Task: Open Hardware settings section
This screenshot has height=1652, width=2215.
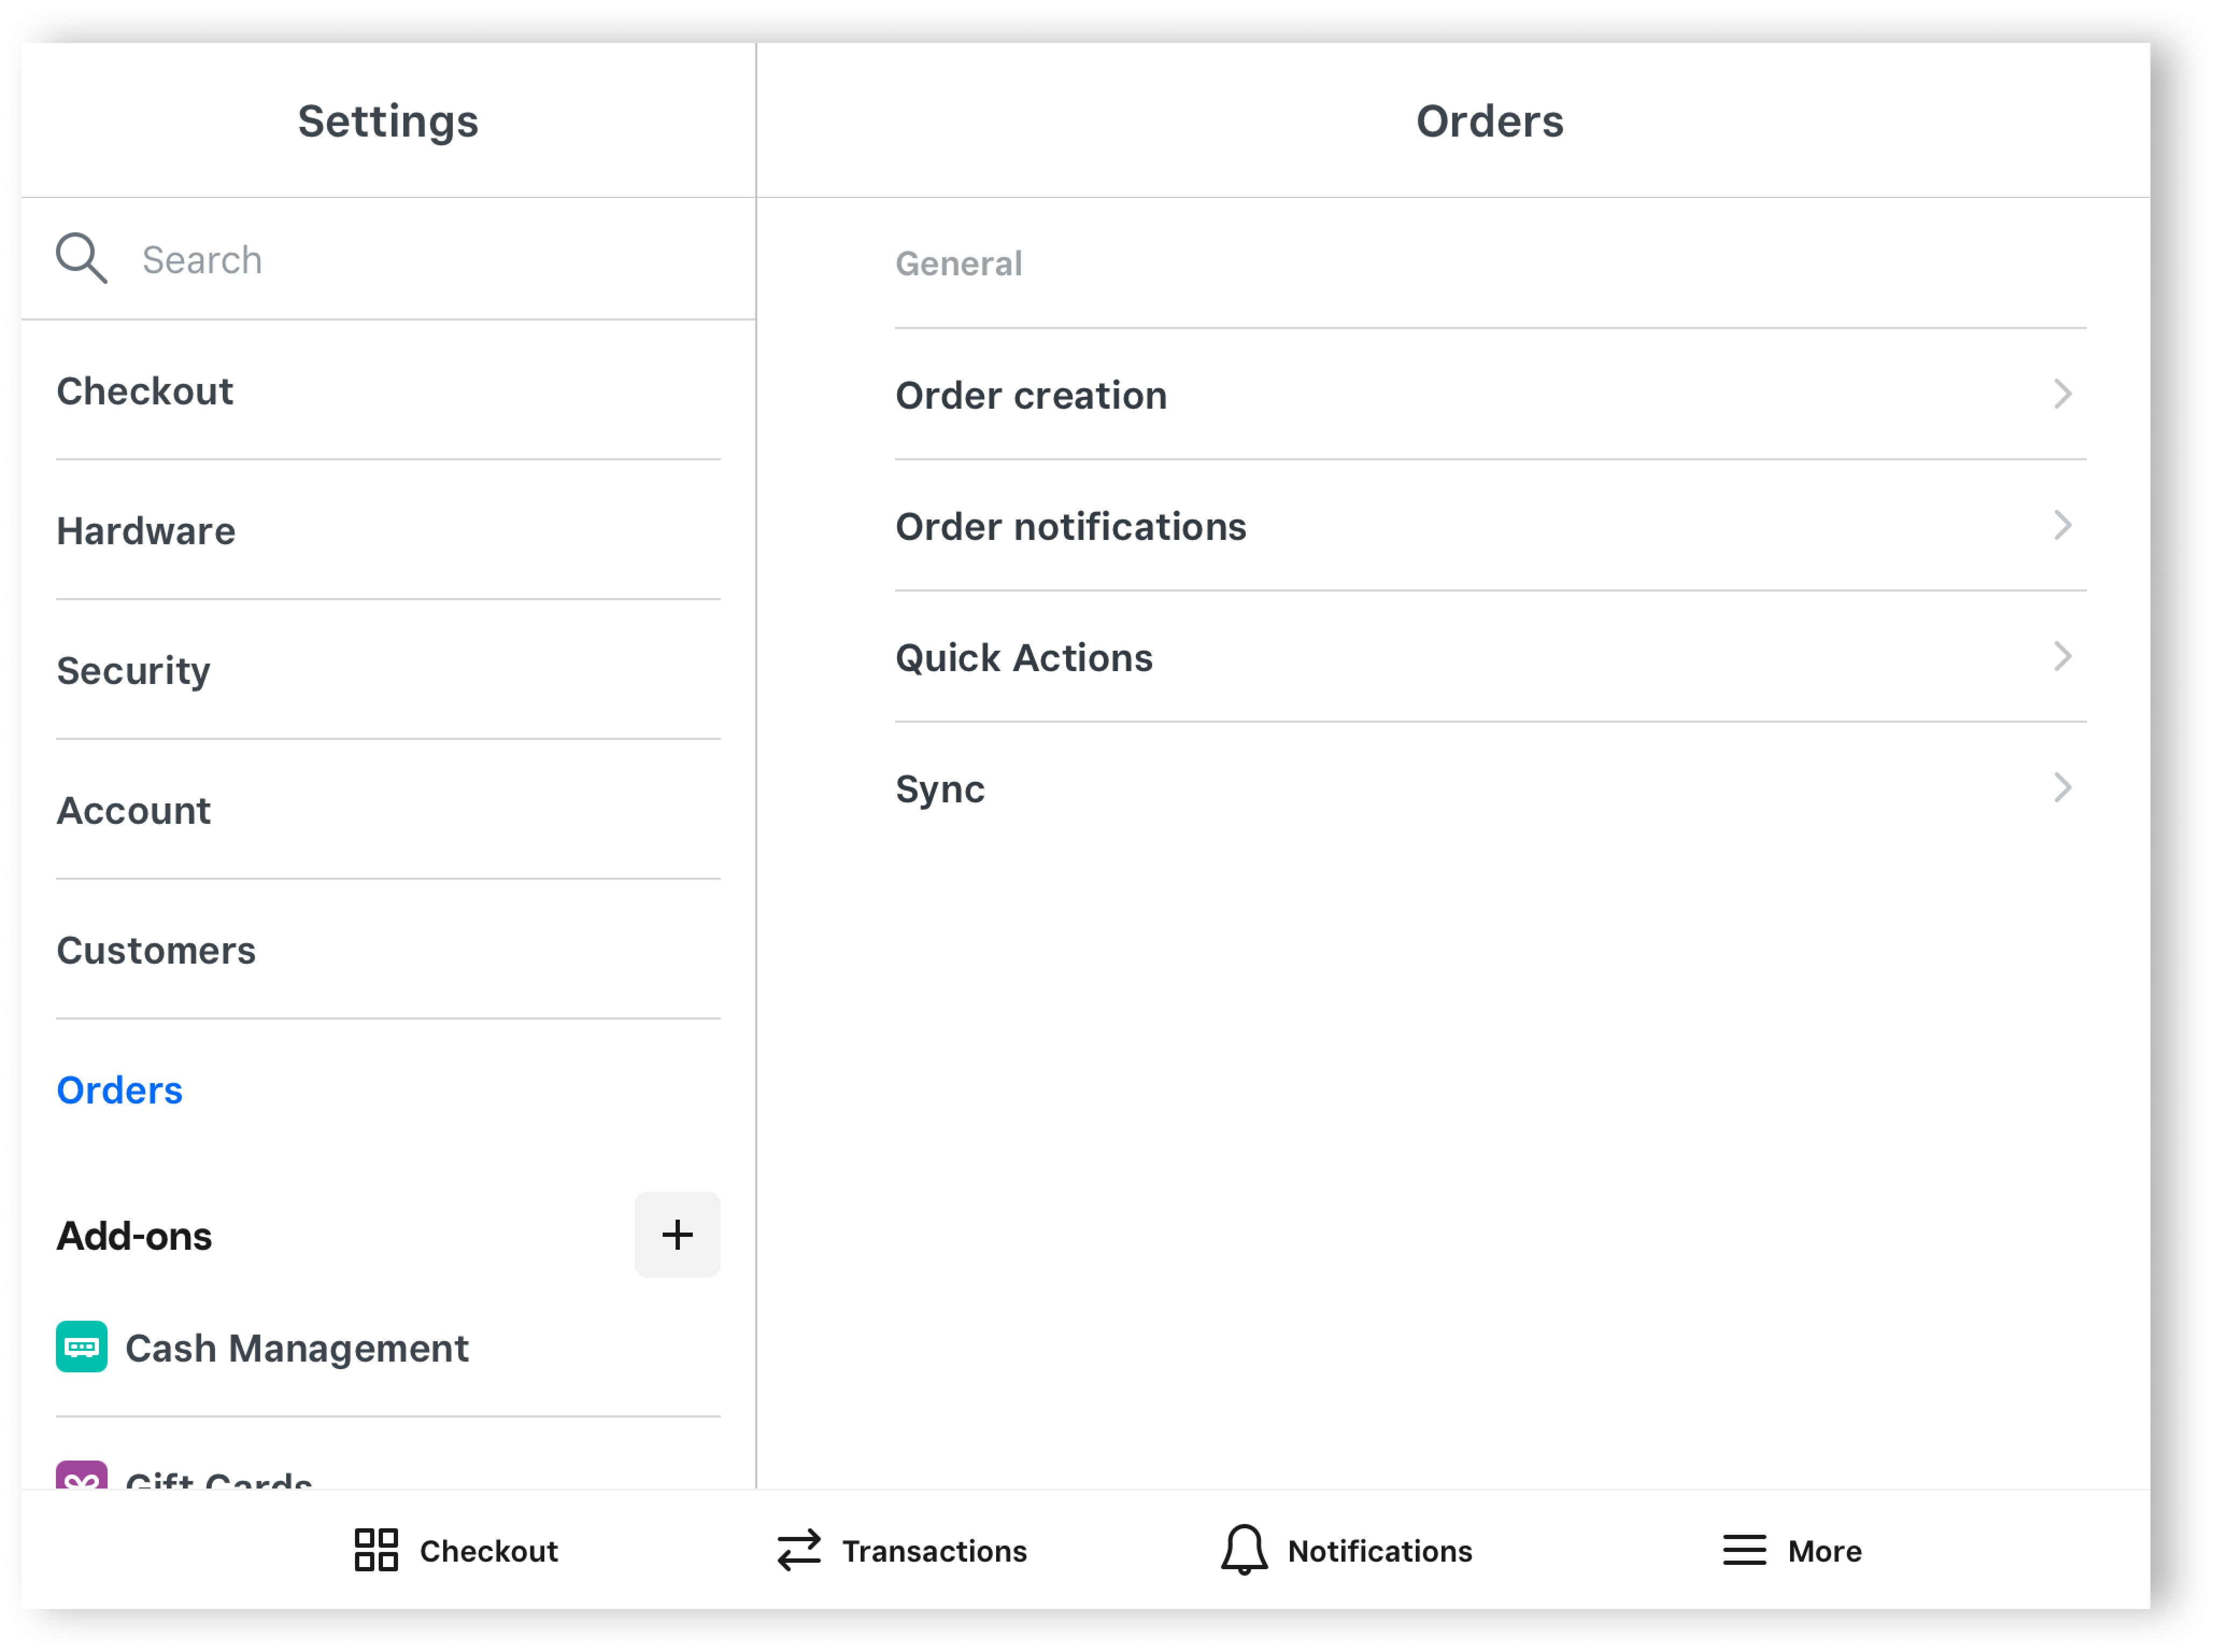Action: pyautogui.click(x=146, y=531)
